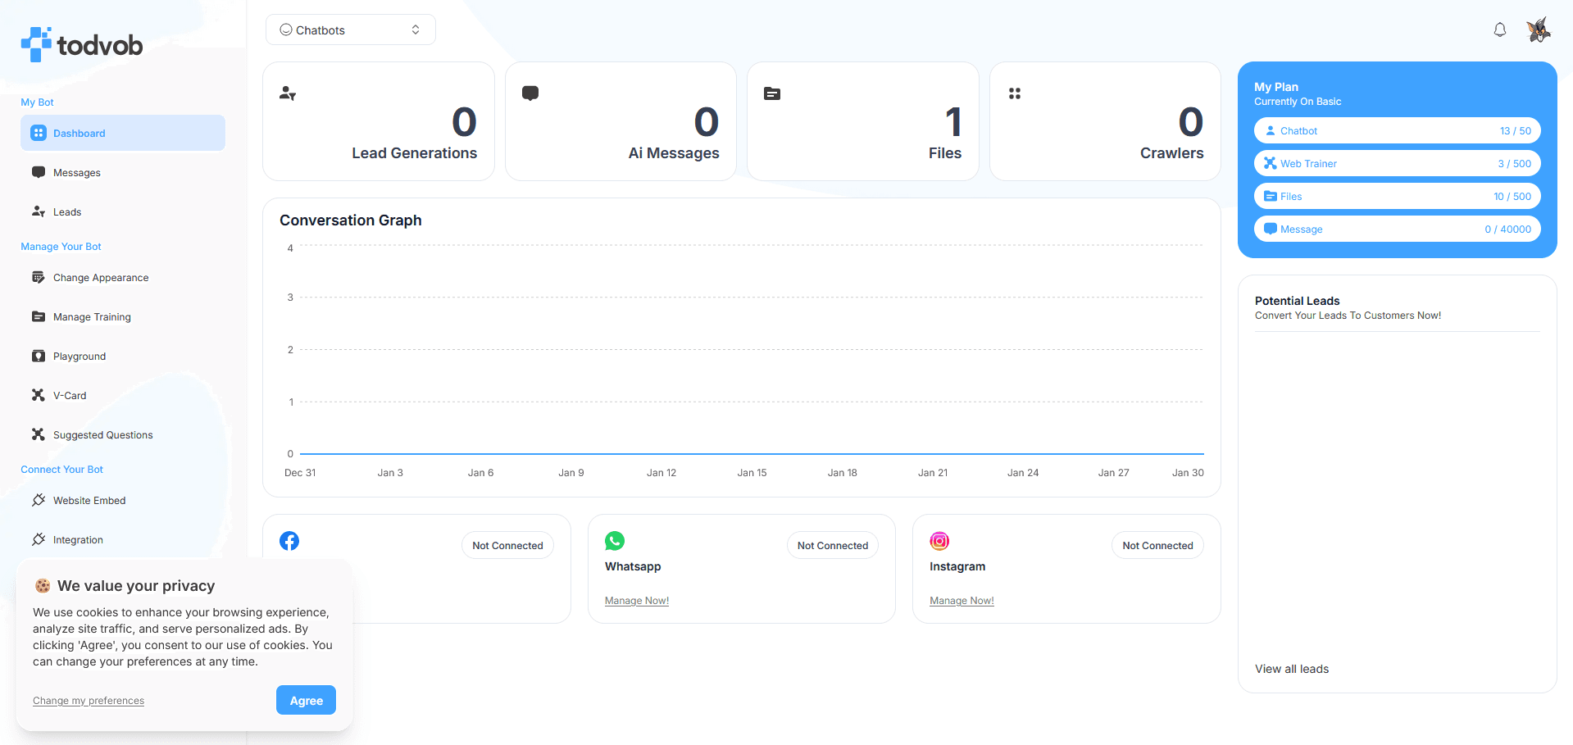Click View all leads link

[1292, 669]
